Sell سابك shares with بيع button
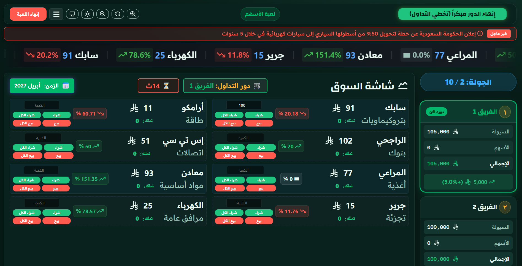This screenshot has height=266, width=522. 259,123
